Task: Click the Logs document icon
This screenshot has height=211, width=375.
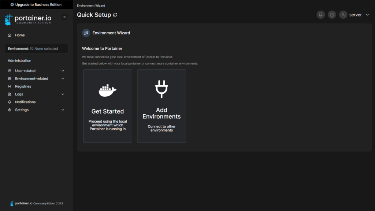Action: click(10, 94)
